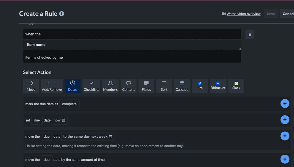Toggle 'due' in 'same amount of time' action
This screenshot has width=294, height=167.
point(46,160)
